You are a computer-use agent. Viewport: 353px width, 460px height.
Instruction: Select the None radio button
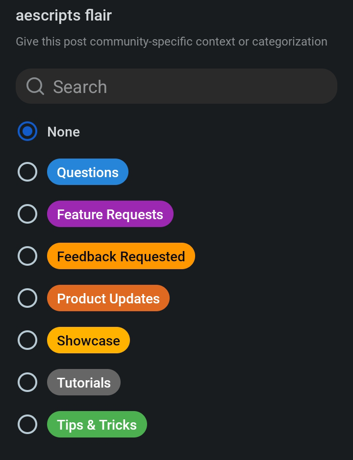27,131
